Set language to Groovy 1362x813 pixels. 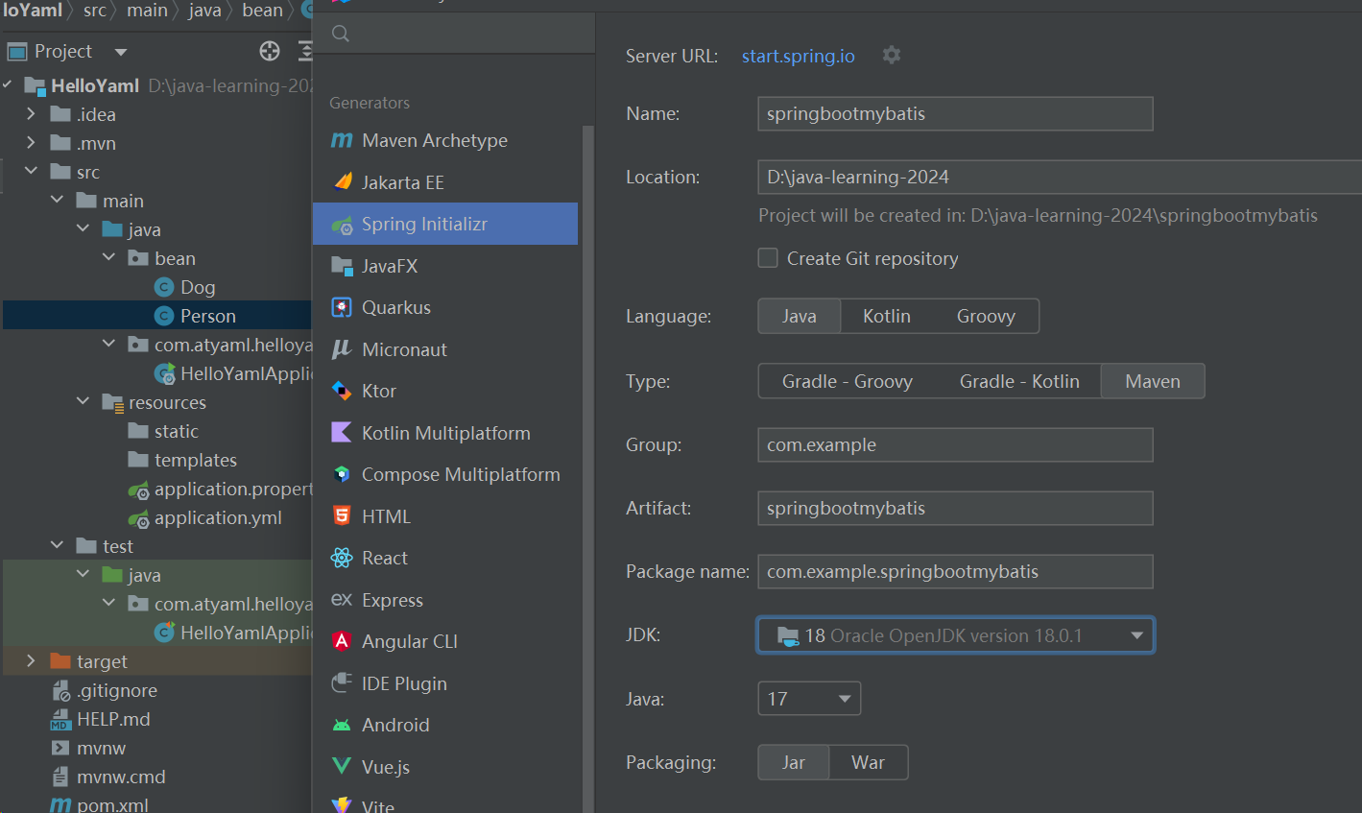tap(986, 316)
